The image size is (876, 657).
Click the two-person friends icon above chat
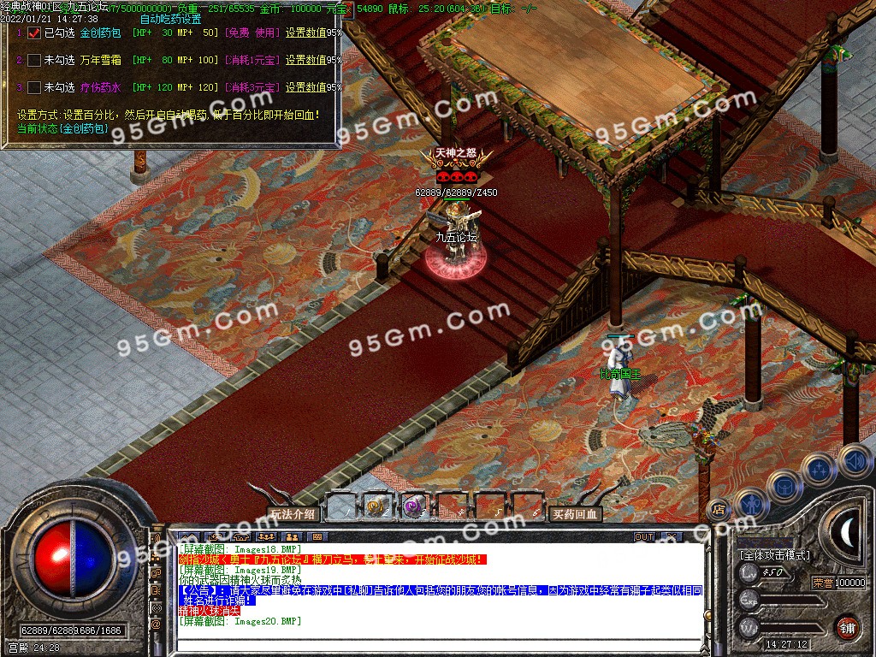[293, 537]
